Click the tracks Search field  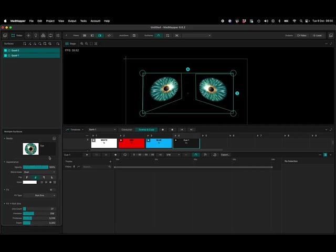pos(97,167)
